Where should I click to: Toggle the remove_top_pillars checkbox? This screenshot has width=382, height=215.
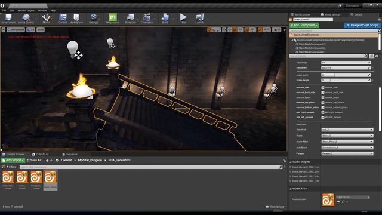tap(323, 102)
